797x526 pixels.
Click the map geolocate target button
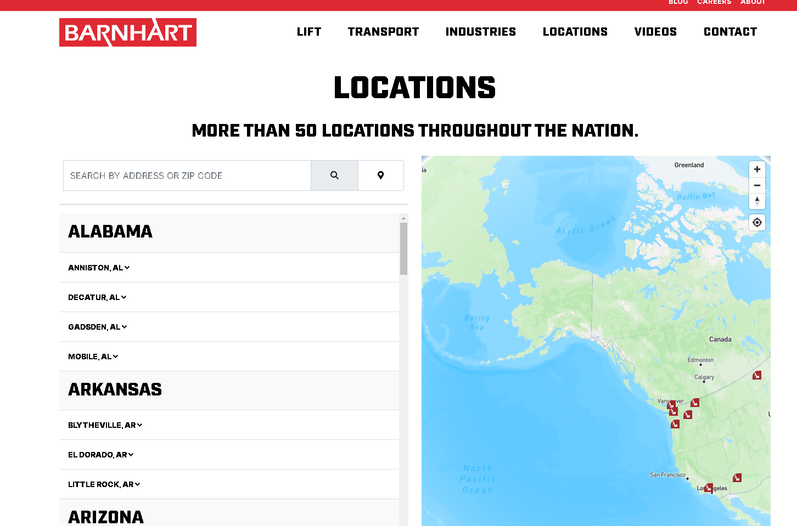click(x=757, y=222)
